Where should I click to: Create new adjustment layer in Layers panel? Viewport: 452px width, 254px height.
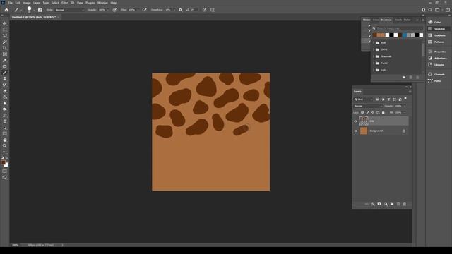tap(386, 204)
